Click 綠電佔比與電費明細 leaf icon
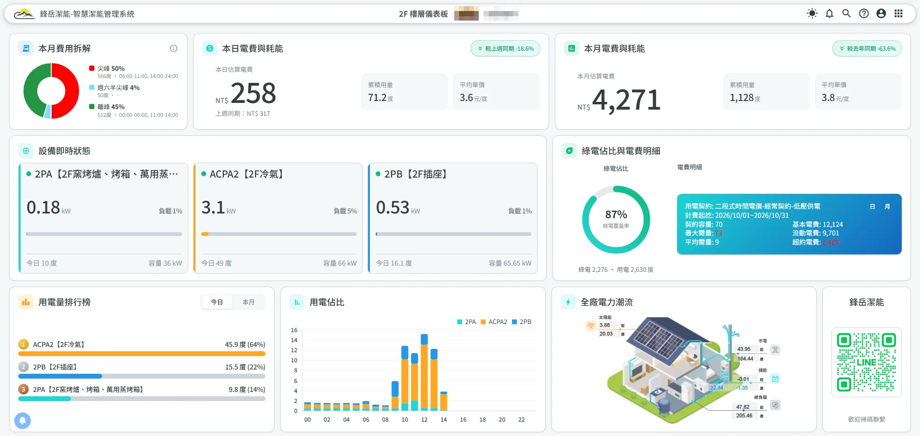Image resolution: width=920 pixels, height=436 pixels. tap(569, 151)
